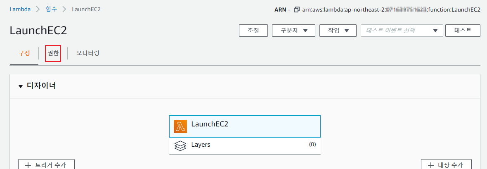Select the LaunchEC2 function box in designer

coord(245,126)
